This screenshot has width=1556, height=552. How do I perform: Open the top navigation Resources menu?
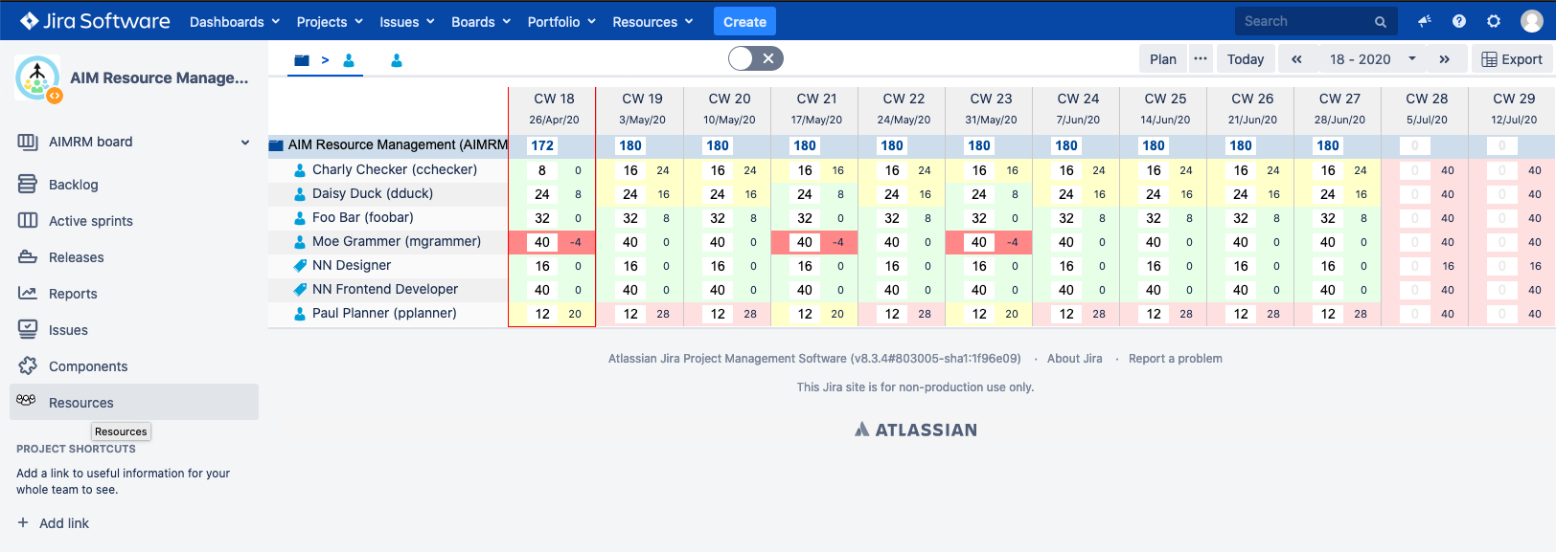(x=652, y=21)
